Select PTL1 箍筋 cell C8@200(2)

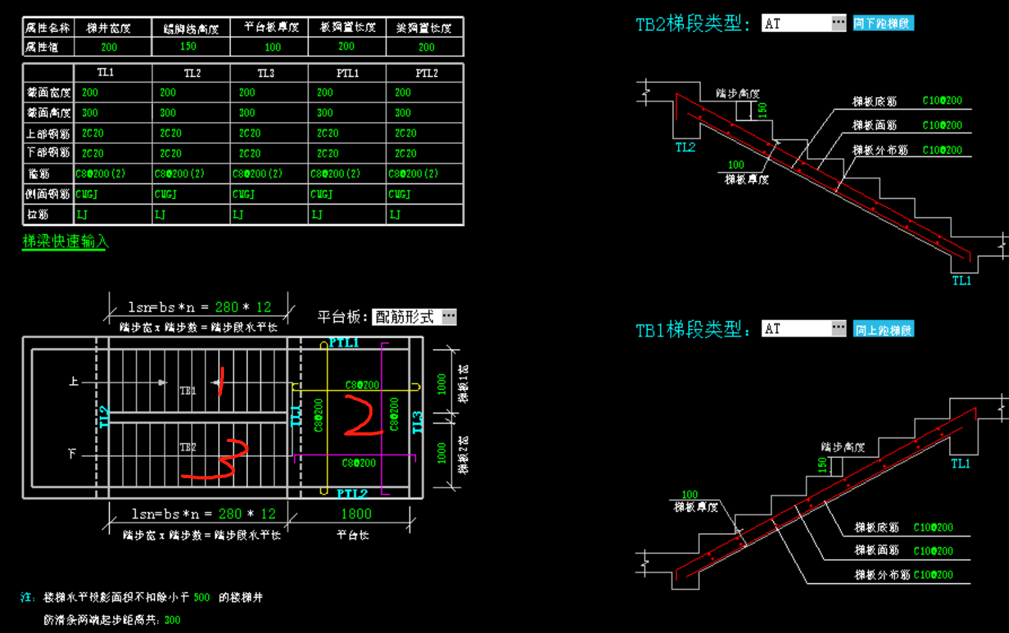[x=336, y=174]
